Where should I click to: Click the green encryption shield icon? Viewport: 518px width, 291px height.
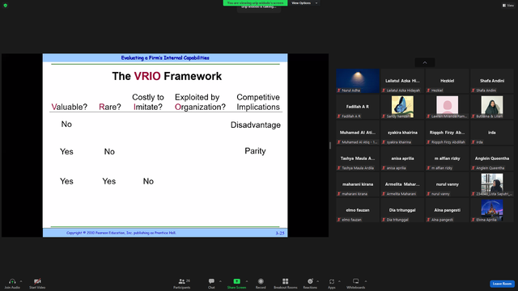[x=6, y=6]
